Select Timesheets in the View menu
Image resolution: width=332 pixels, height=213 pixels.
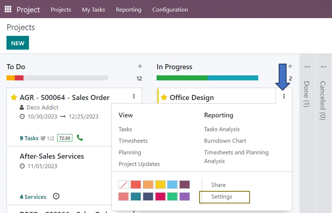tap(133, 141)
